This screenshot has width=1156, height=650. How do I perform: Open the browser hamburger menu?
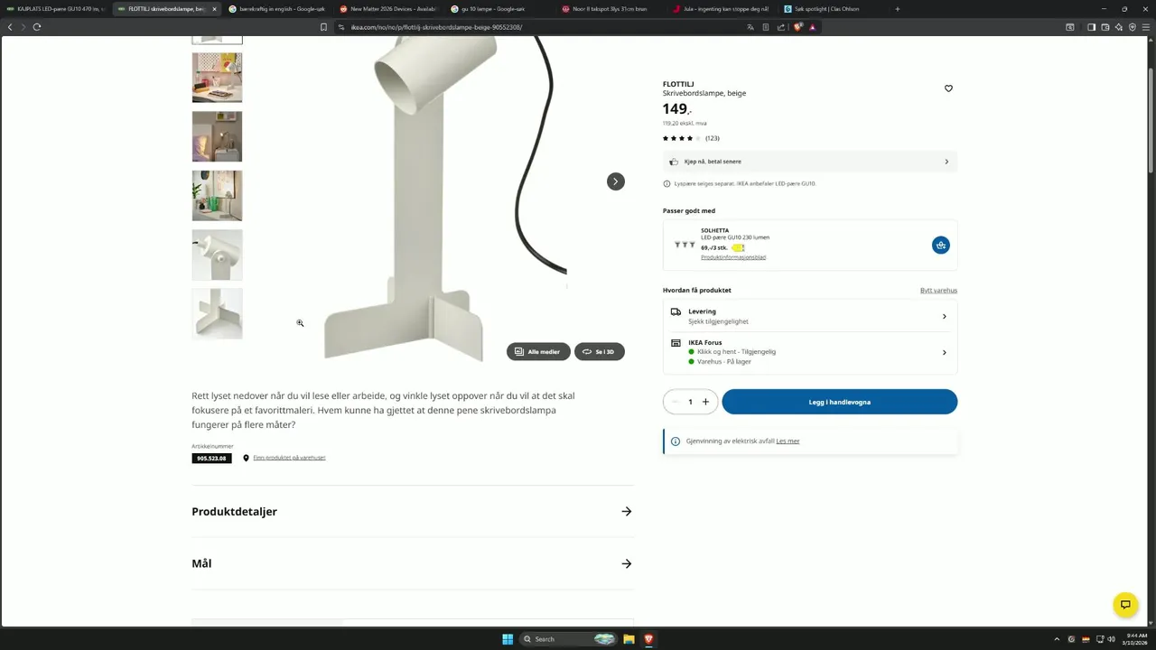(x=1146, y=27)
